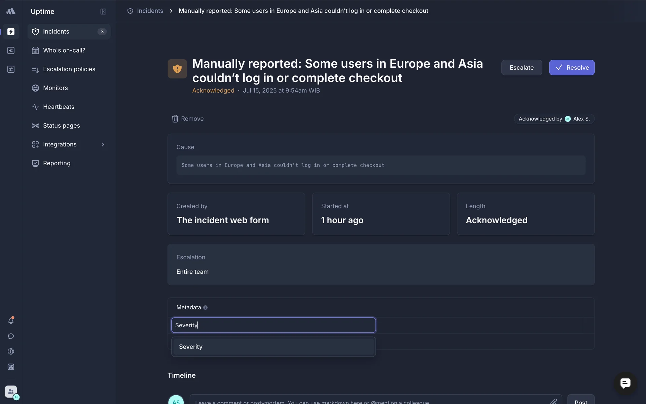This screenshot has height=404, width=646.
Task: Click the orange shield incident icon
Action: [177, 69]
